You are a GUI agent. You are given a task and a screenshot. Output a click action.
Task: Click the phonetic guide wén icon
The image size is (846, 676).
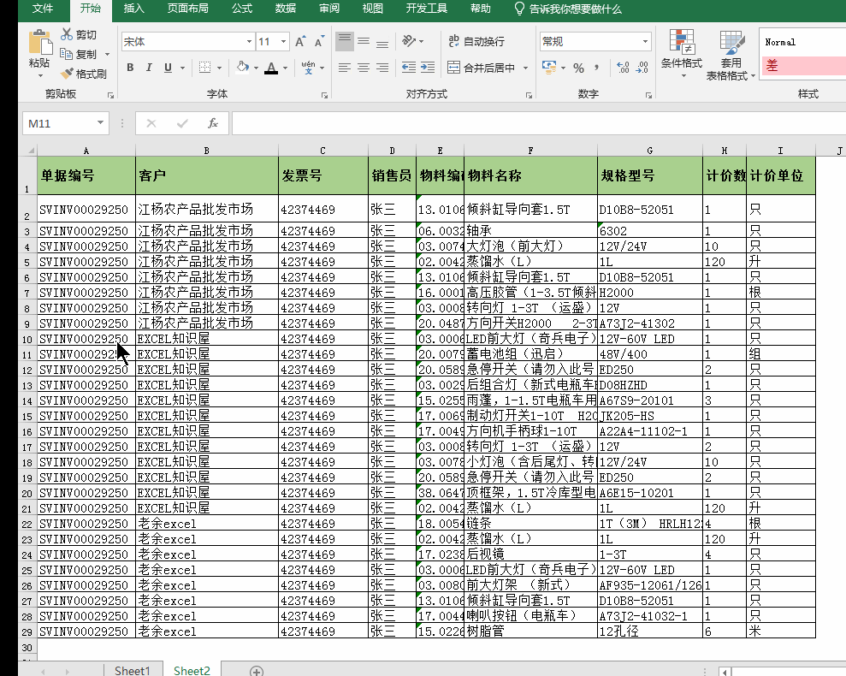308,68
